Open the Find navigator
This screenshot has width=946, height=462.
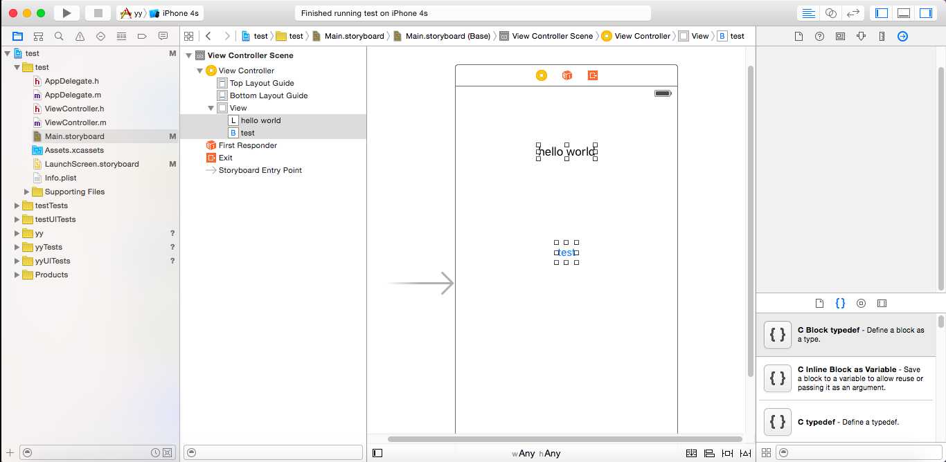[59, 36]
